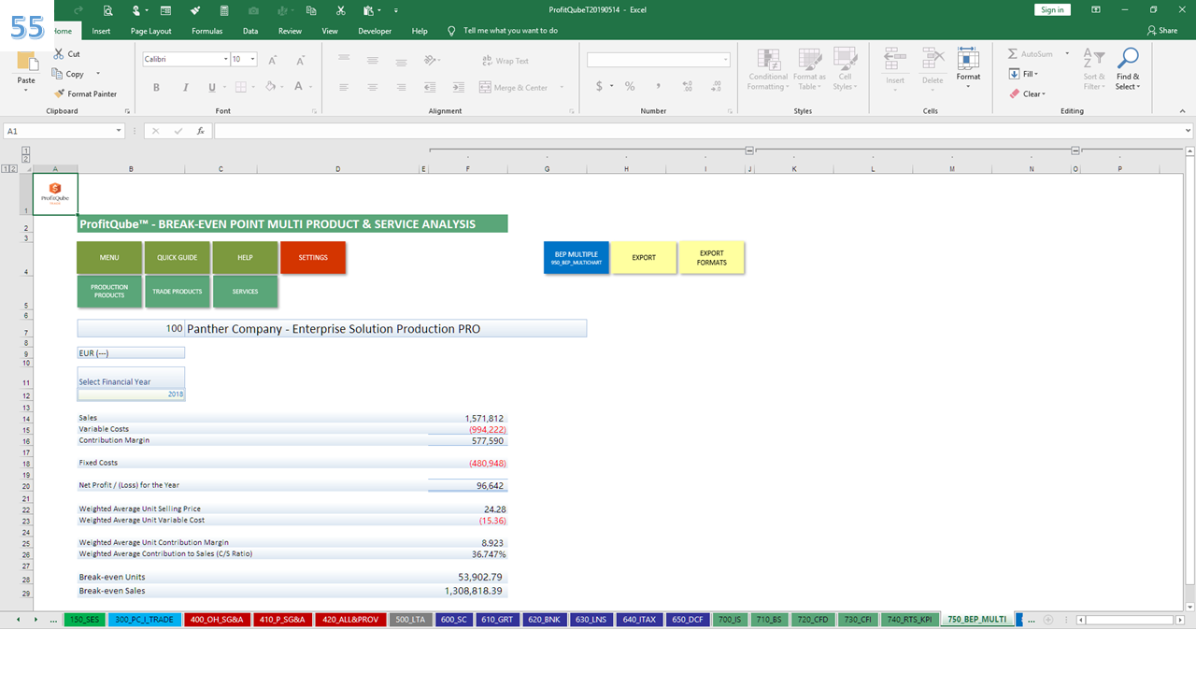Select the financial year 2018 cell
The image size is (1196, 673).
[131, 394]
